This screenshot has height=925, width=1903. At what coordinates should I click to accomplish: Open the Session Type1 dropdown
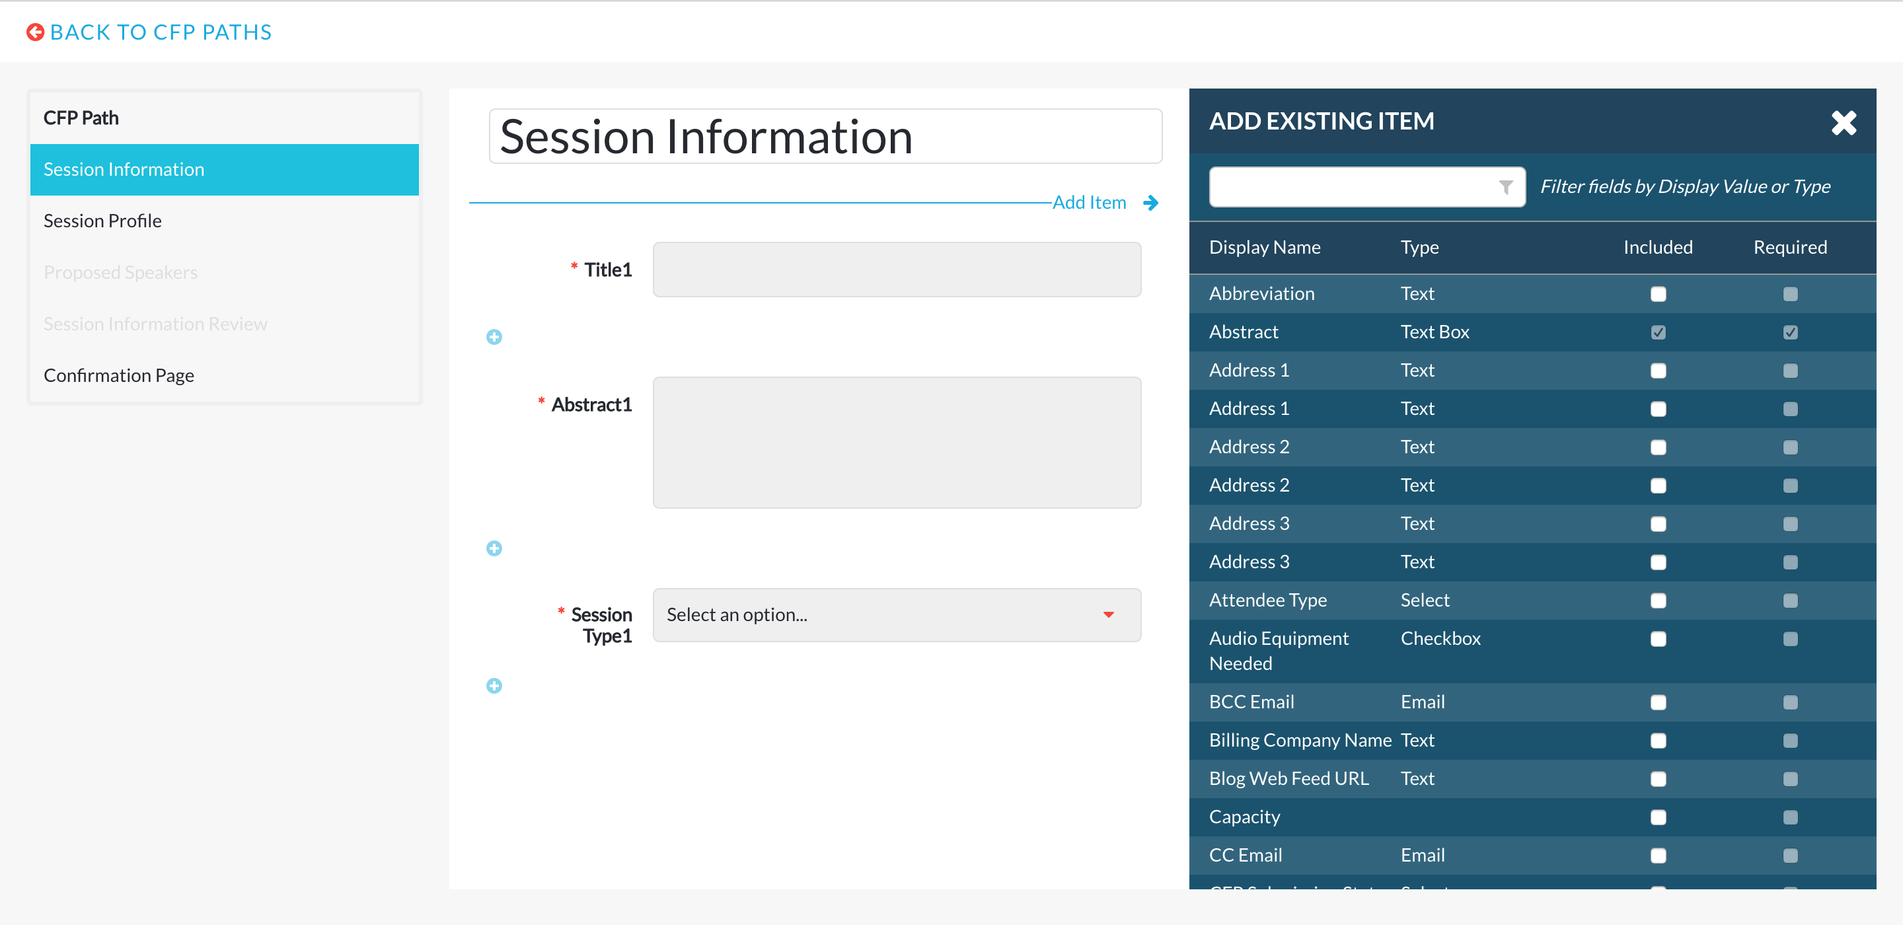click(897, 614)
